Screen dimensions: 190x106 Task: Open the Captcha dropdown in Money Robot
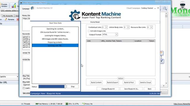click(18, 77)
